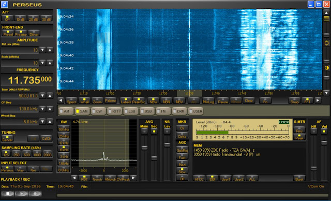331x201 pixels.
Task: Increase the Ref Lev value with up arrow
Action: 50,50
